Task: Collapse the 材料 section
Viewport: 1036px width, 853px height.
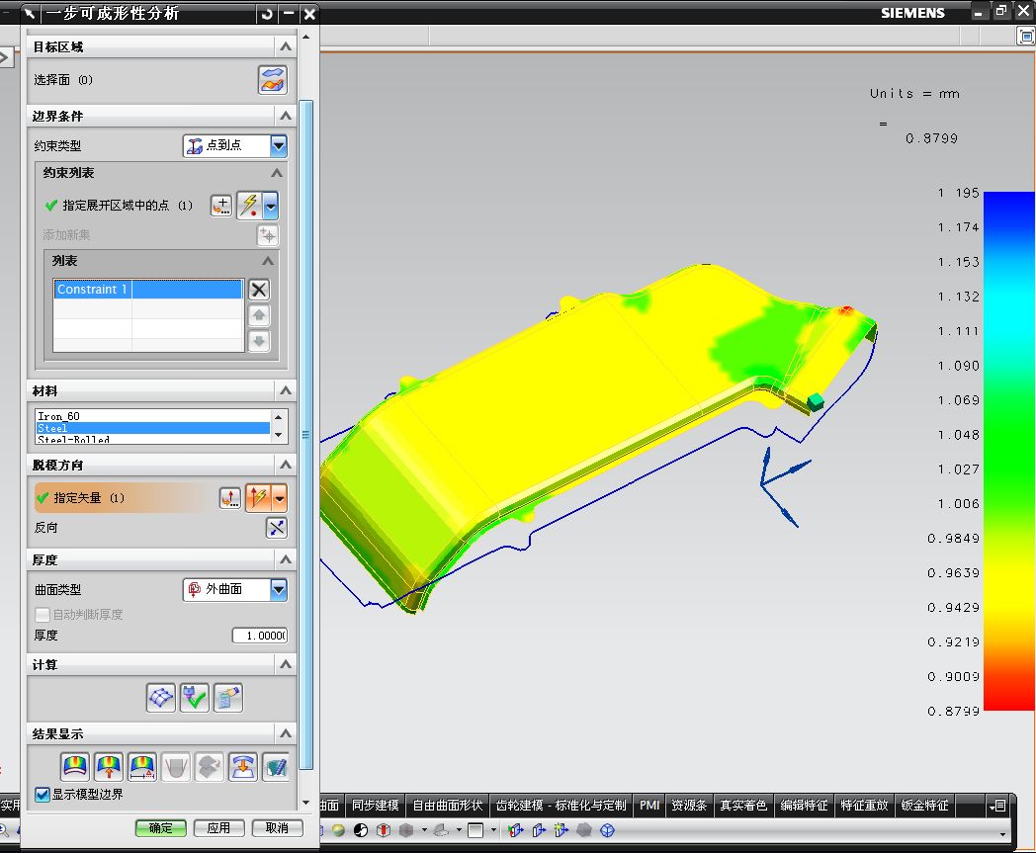Action: point(286,390)
